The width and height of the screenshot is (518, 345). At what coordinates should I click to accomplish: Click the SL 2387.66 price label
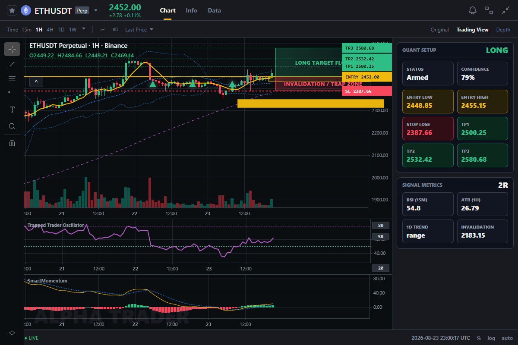coord(366,91)
